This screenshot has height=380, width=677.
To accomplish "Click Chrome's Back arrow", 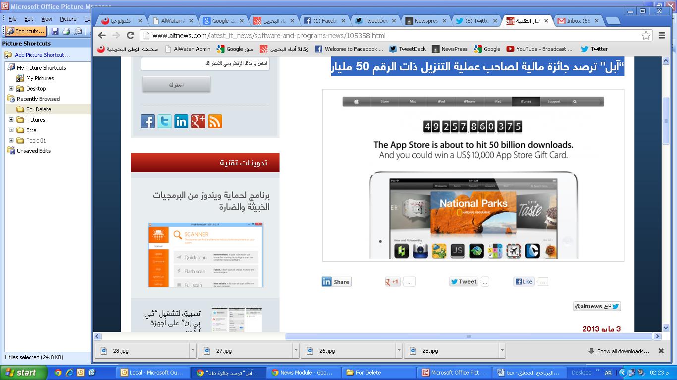I will tap(102, 35).
